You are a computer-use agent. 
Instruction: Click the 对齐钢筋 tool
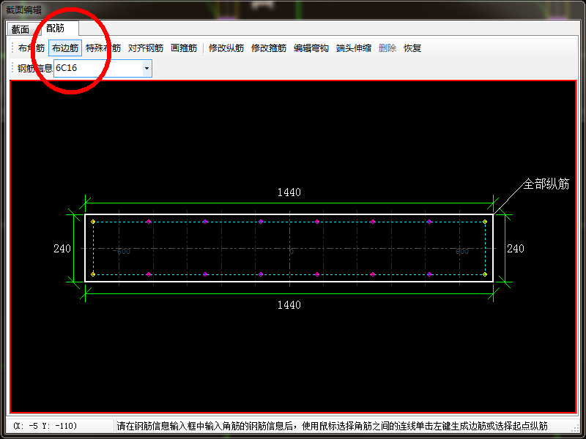(x=146, y=48)
